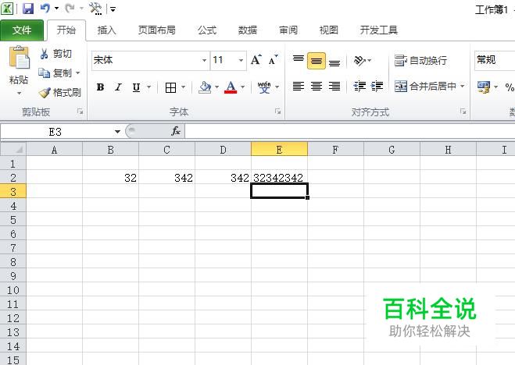Click the formula bar input

pos(350,132)
